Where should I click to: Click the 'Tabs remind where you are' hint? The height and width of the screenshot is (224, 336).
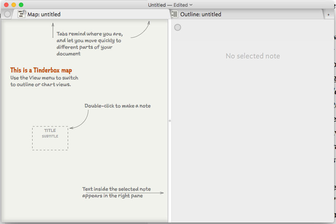click(x=90, y=44)
